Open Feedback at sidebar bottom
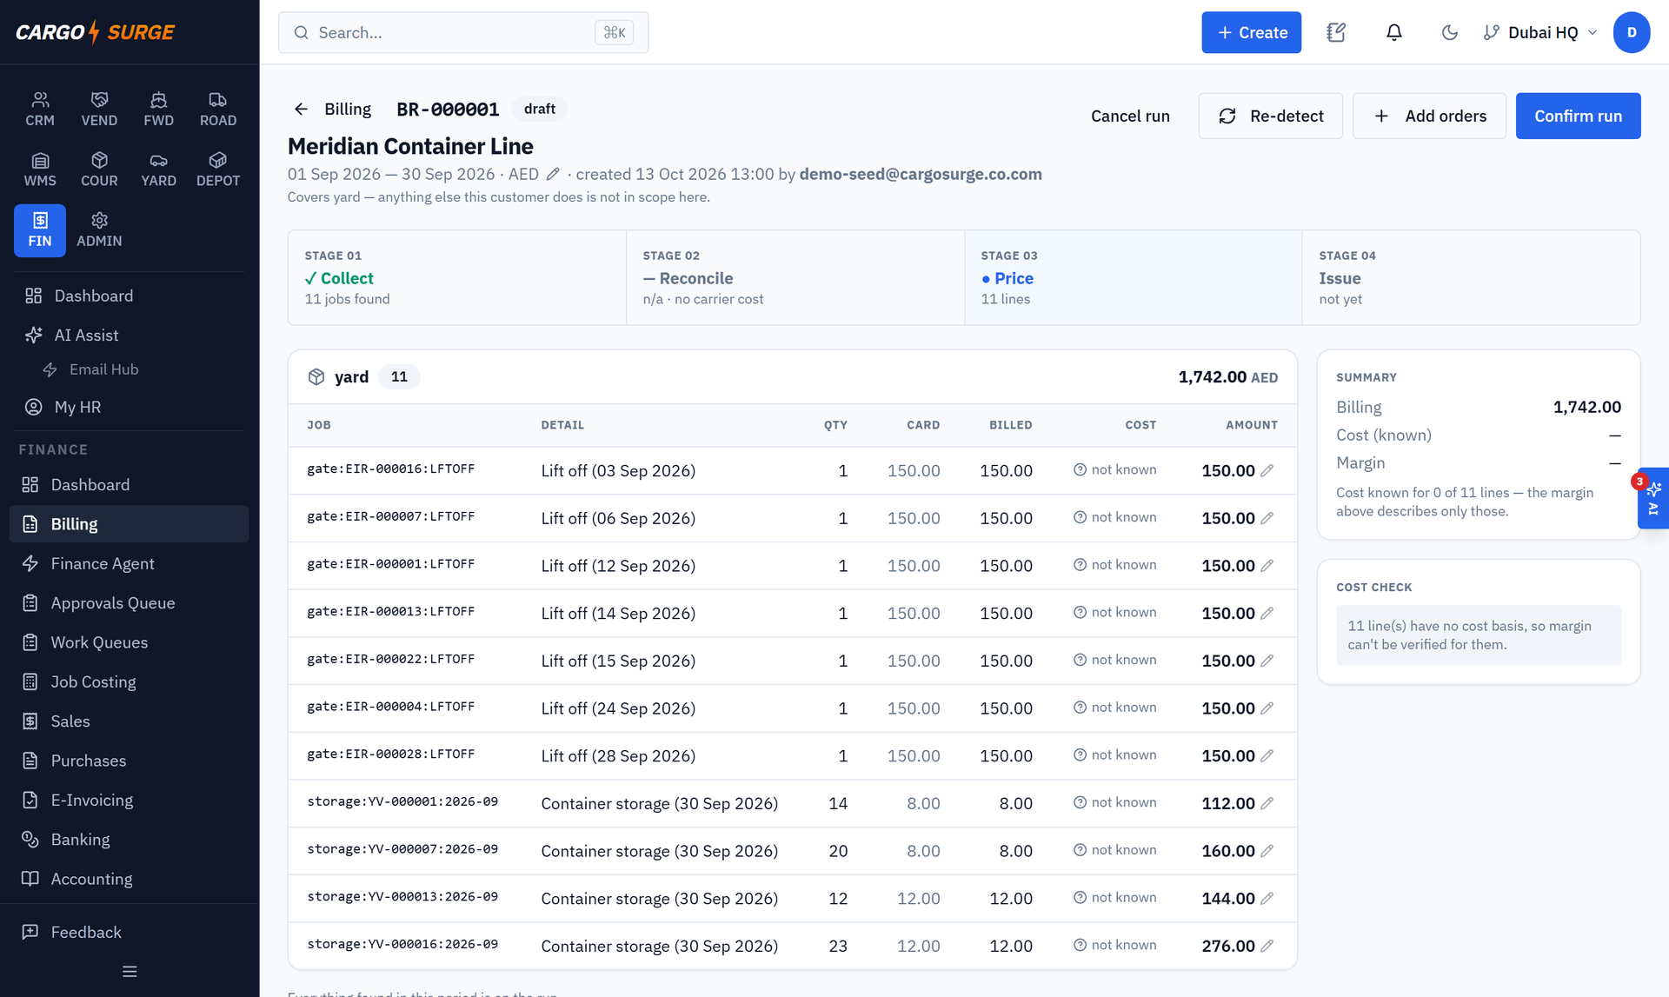 tap(130, 932)
